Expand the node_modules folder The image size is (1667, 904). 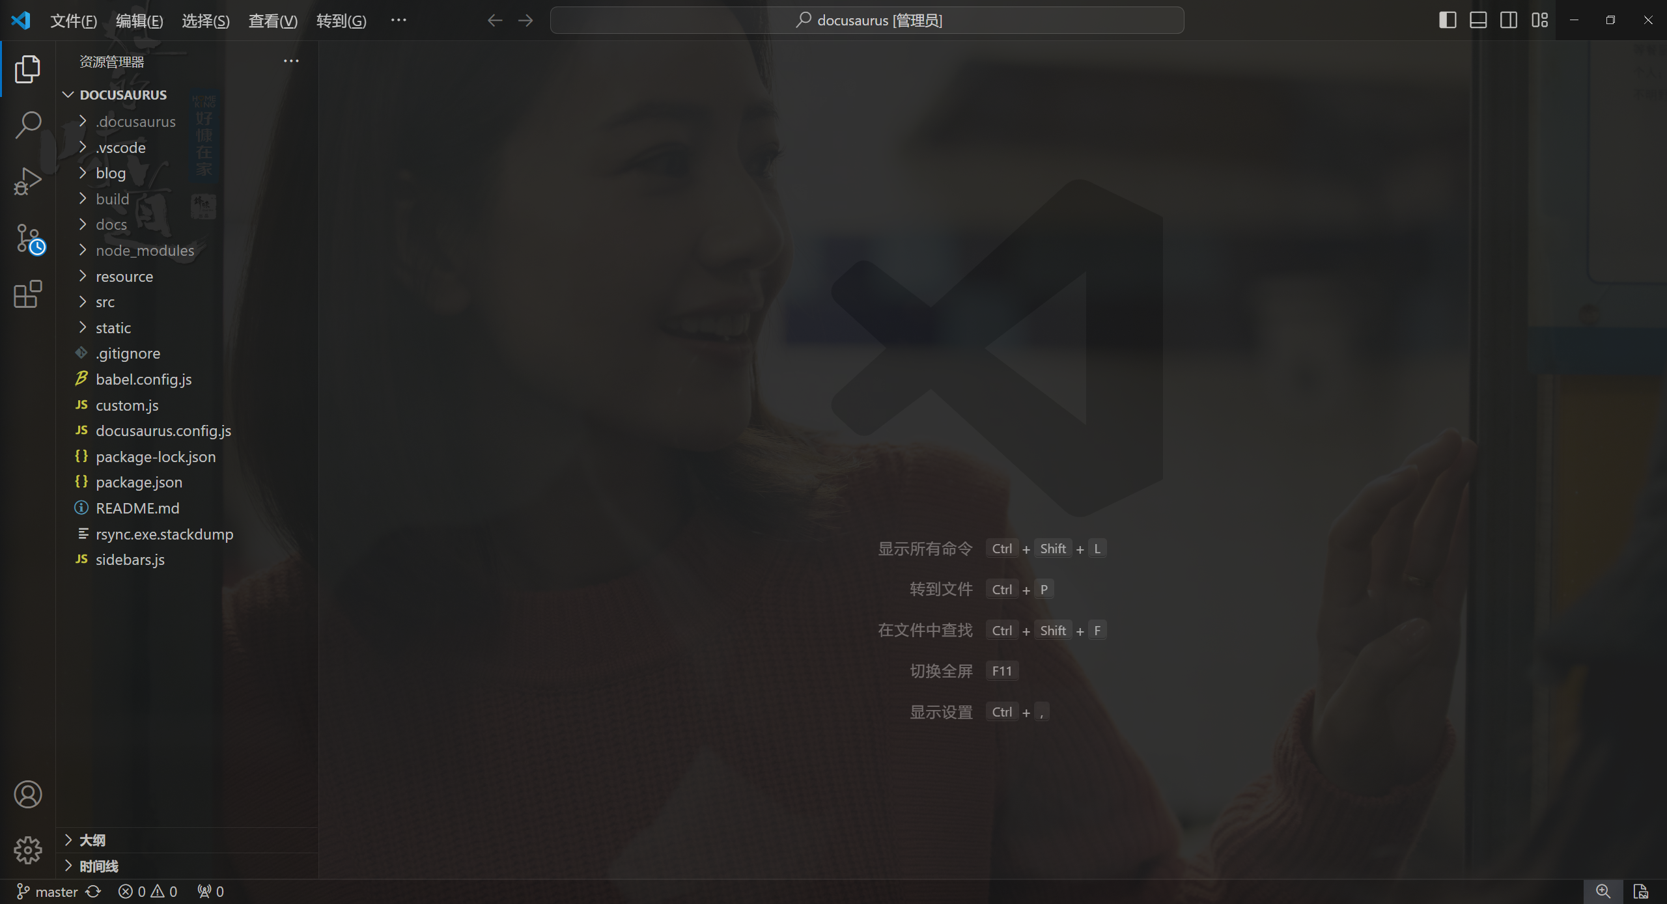pos(187,251)
